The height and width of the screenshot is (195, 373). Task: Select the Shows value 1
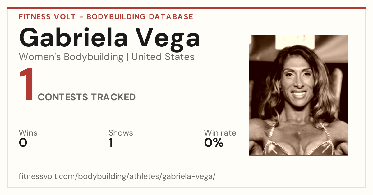point(111,143)
